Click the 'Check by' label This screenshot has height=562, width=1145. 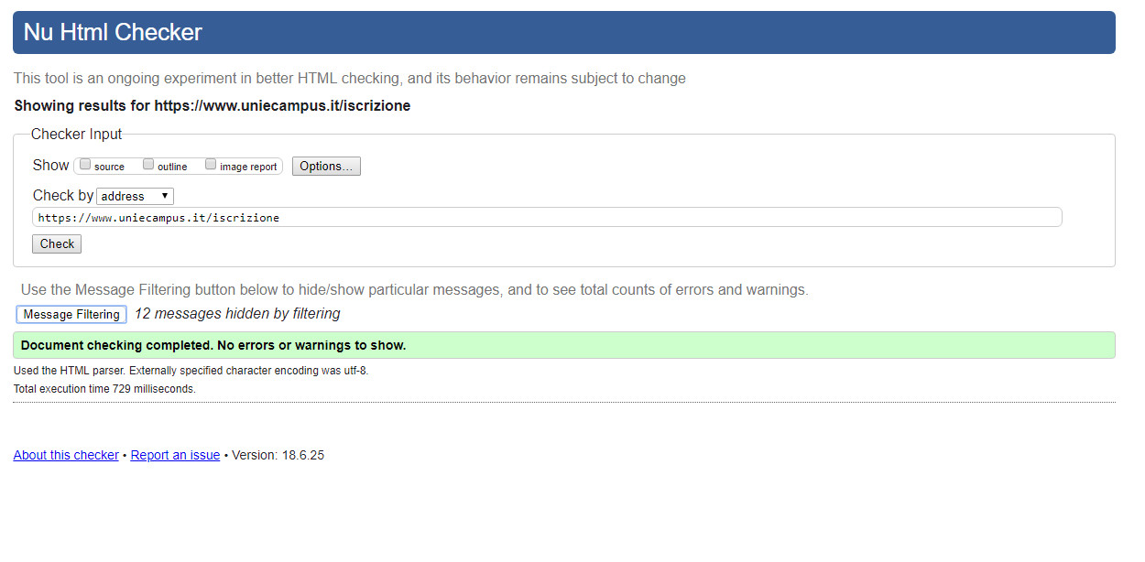pos(62,196)
